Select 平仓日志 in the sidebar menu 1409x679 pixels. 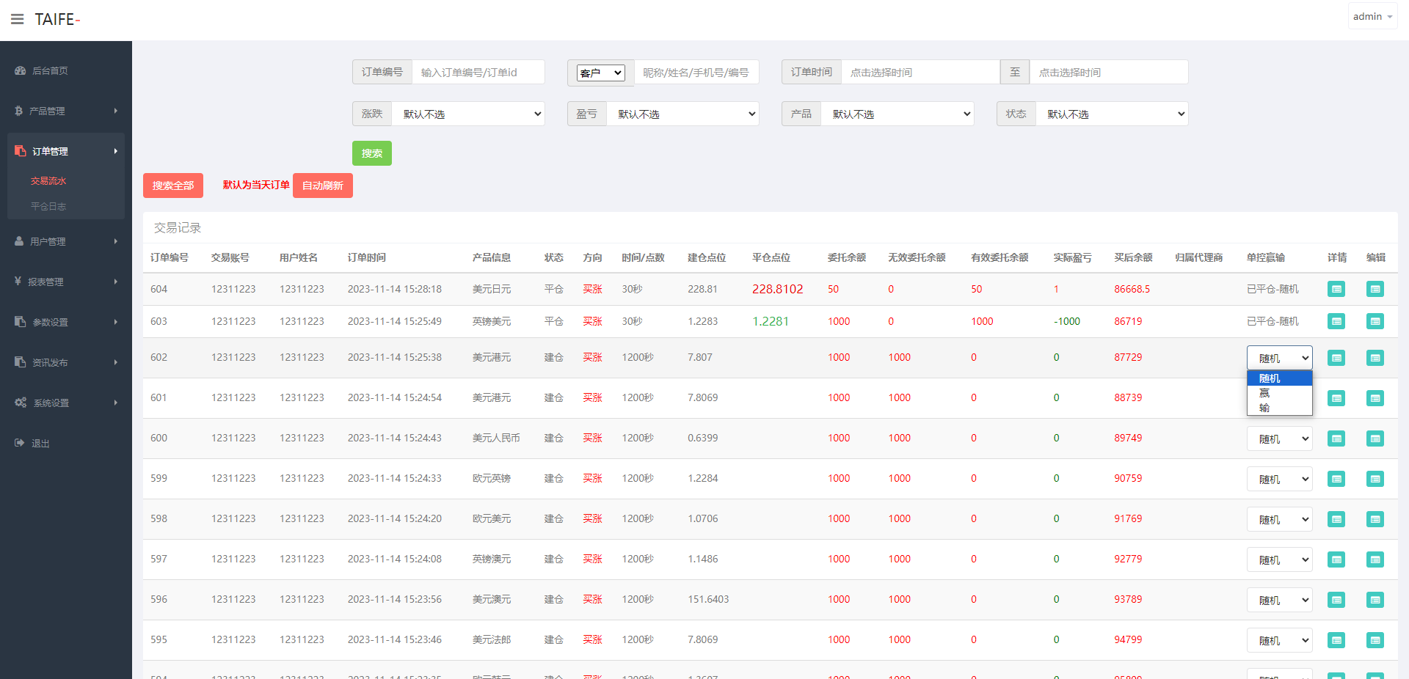[x=49, y=206]
